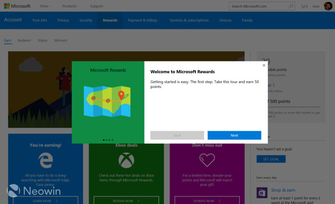Select the Rewards tab

click(110, 20)
